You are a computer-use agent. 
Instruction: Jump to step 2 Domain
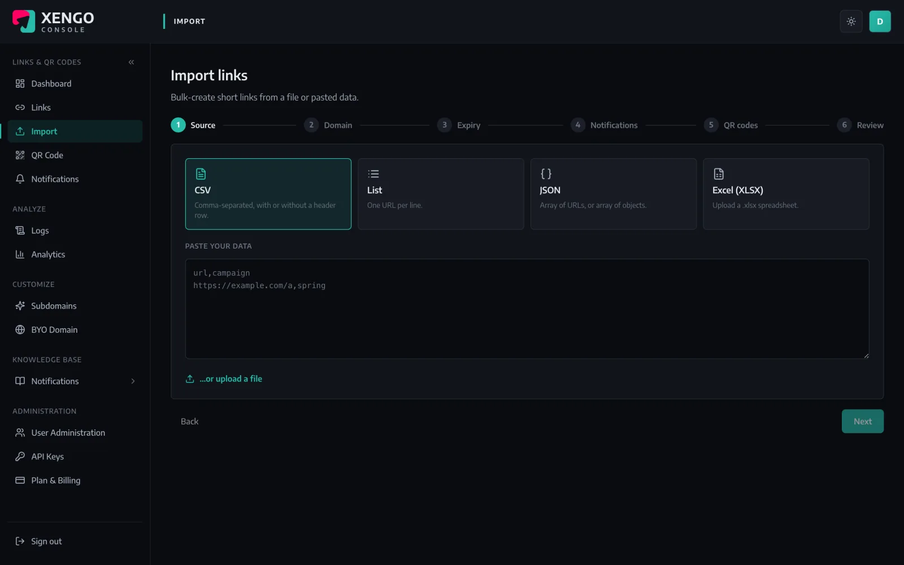pyautogui.click(x=328, y=125)
